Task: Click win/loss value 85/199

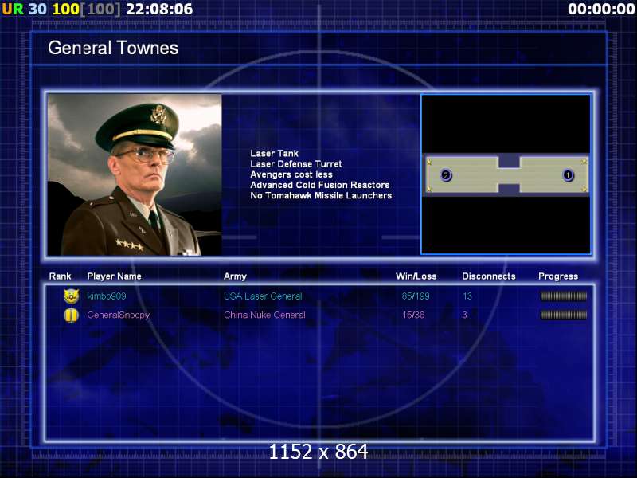Action: (416, 296)
